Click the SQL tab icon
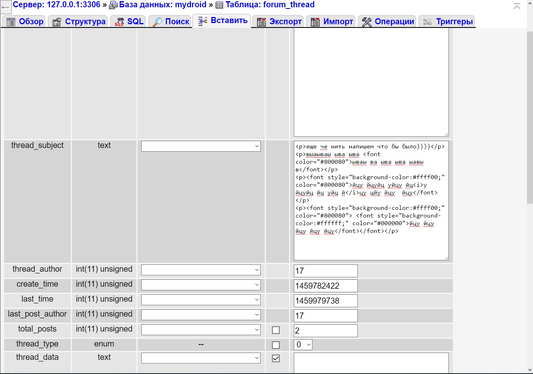This screenshot has height=374, width=533. (119, 22)
